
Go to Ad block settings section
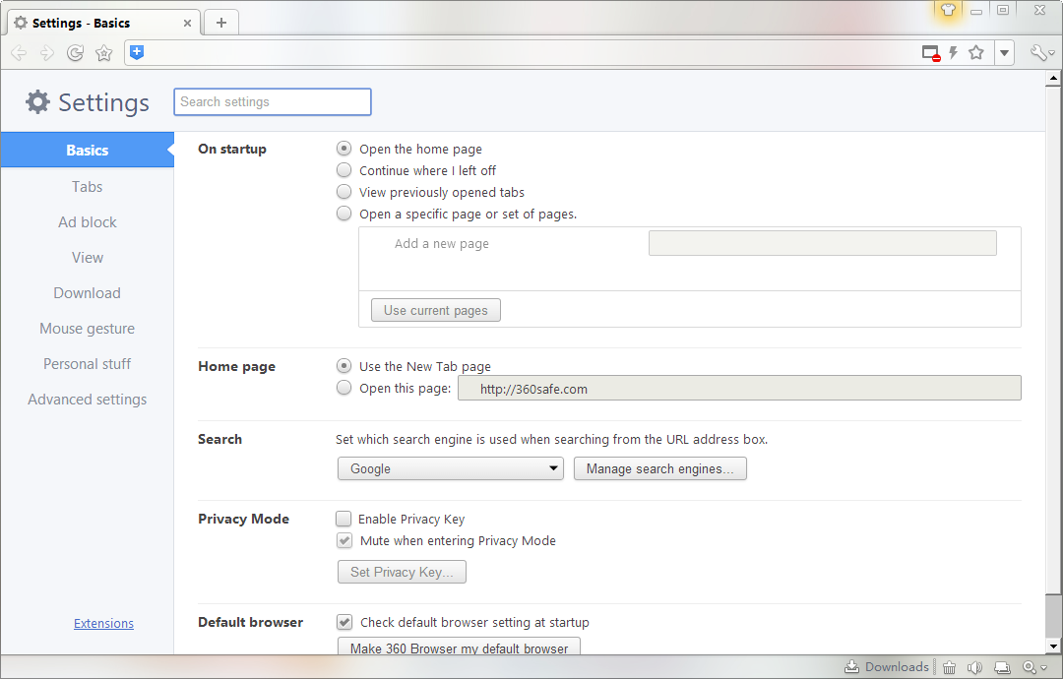[x=87, y=222]
